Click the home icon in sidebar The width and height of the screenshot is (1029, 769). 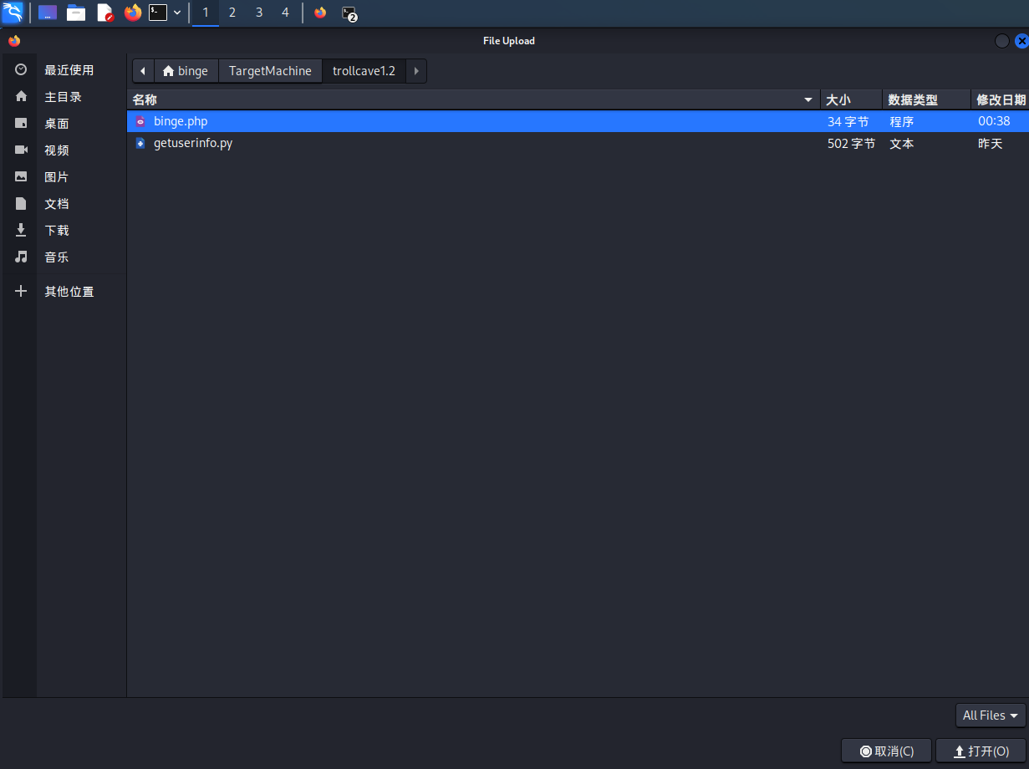21,97
